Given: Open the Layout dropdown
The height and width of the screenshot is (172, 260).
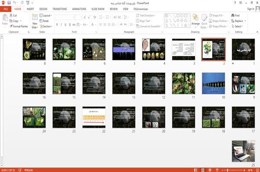Looking at the screenshot, I should (45, 16).
